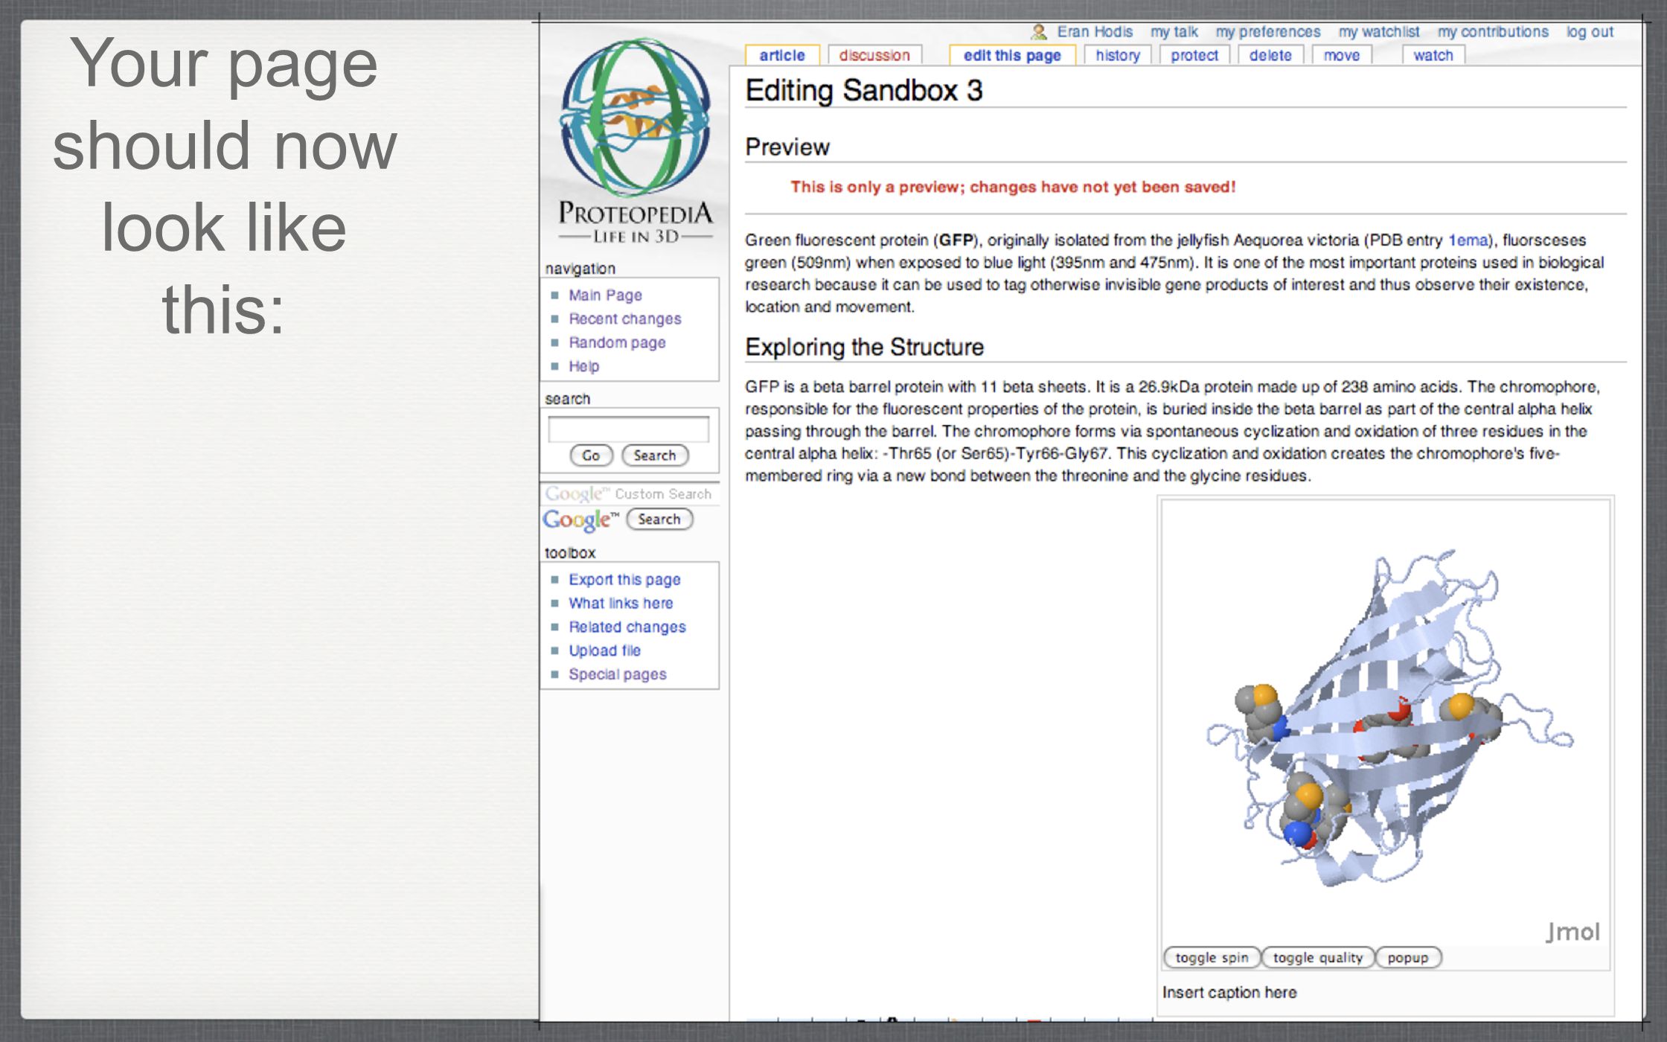1667x1042 pixels.
Task: Open my talk link
Action: [x=1174, y=32]
